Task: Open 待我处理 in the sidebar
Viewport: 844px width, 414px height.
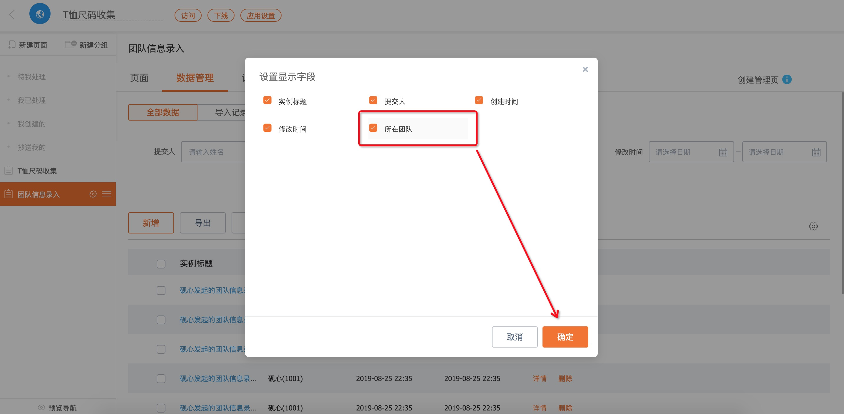Action: coord(31,77)
